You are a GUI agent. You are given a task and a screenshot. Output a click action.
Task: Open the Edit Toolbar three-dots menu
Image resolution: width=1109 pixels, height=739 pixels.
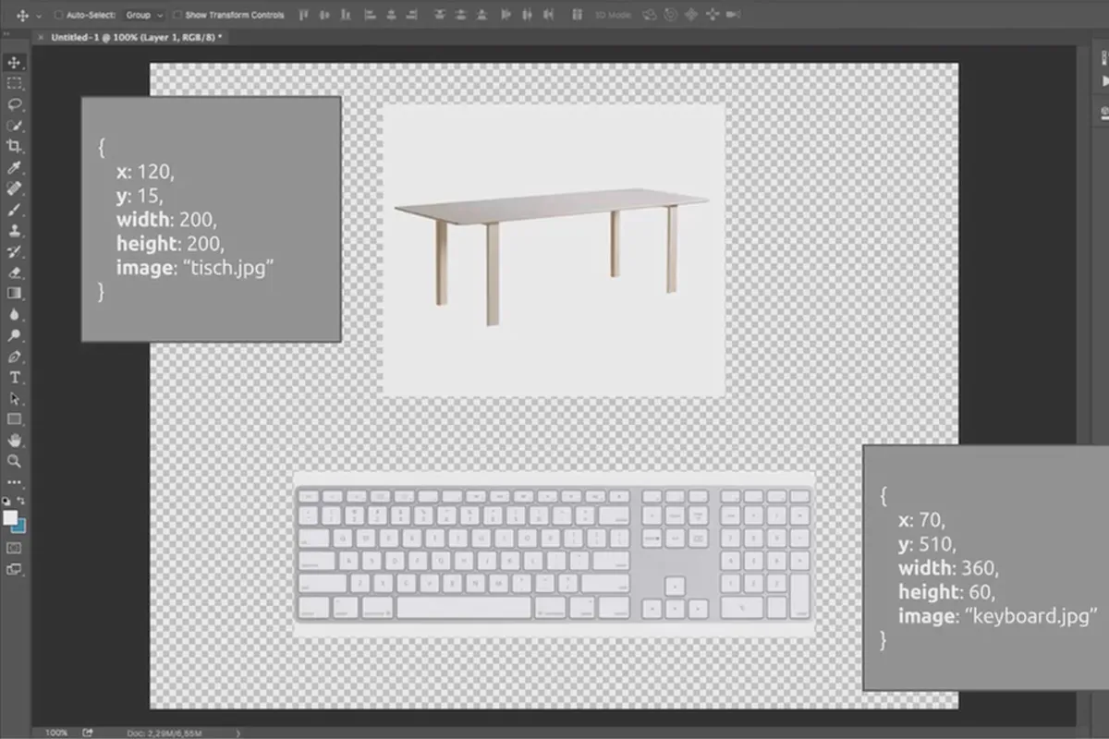point(14,482)
